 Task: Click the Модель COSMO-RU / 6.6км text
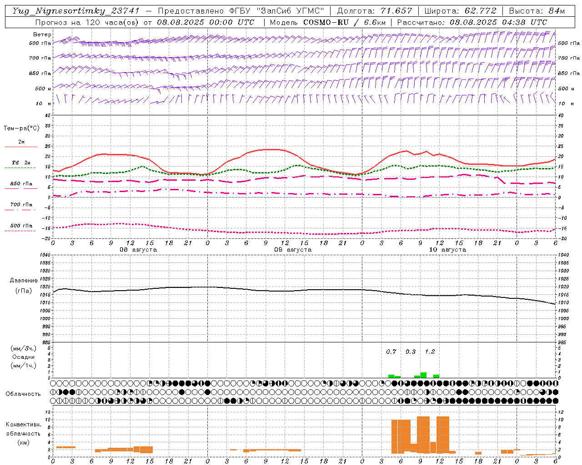[327, 22]
